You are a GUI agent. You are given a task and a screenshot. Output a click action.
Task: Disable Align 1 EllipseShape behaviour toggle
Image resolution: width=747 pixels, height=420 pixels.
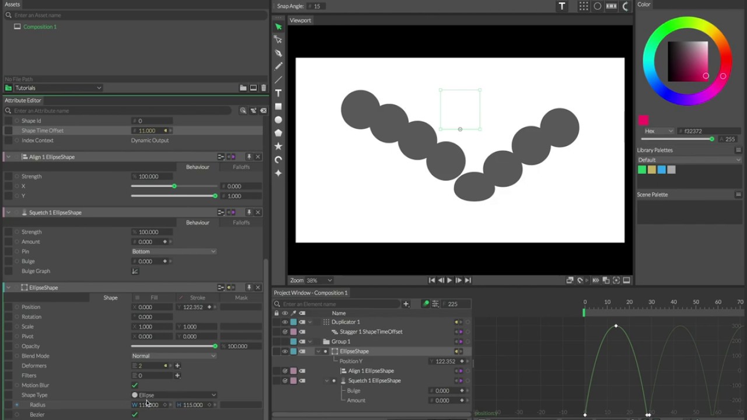pyautogui.click(x=285, y=371)
